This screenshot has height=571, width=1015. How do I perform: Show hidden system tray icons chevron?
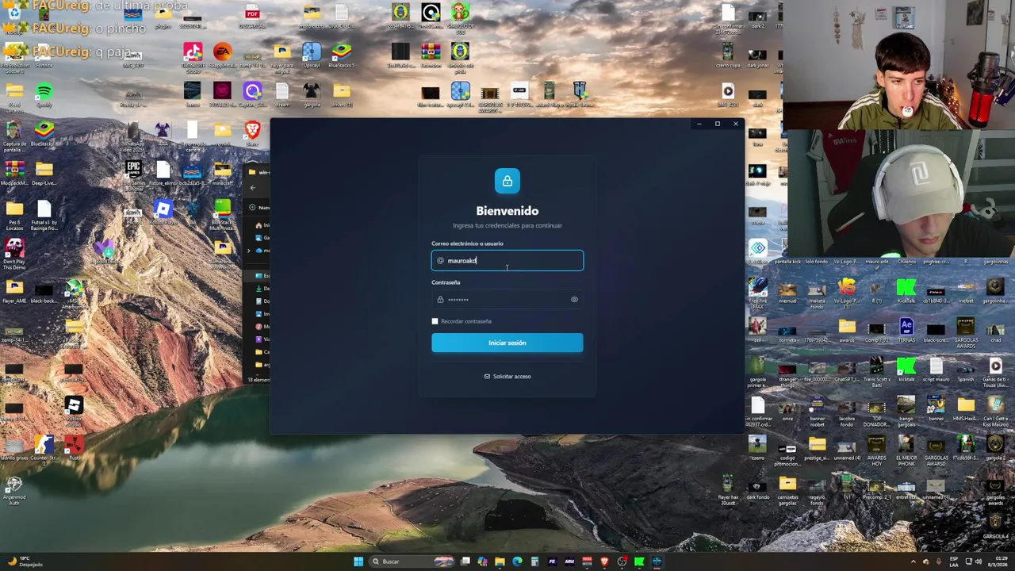click(x=913, y=561)
